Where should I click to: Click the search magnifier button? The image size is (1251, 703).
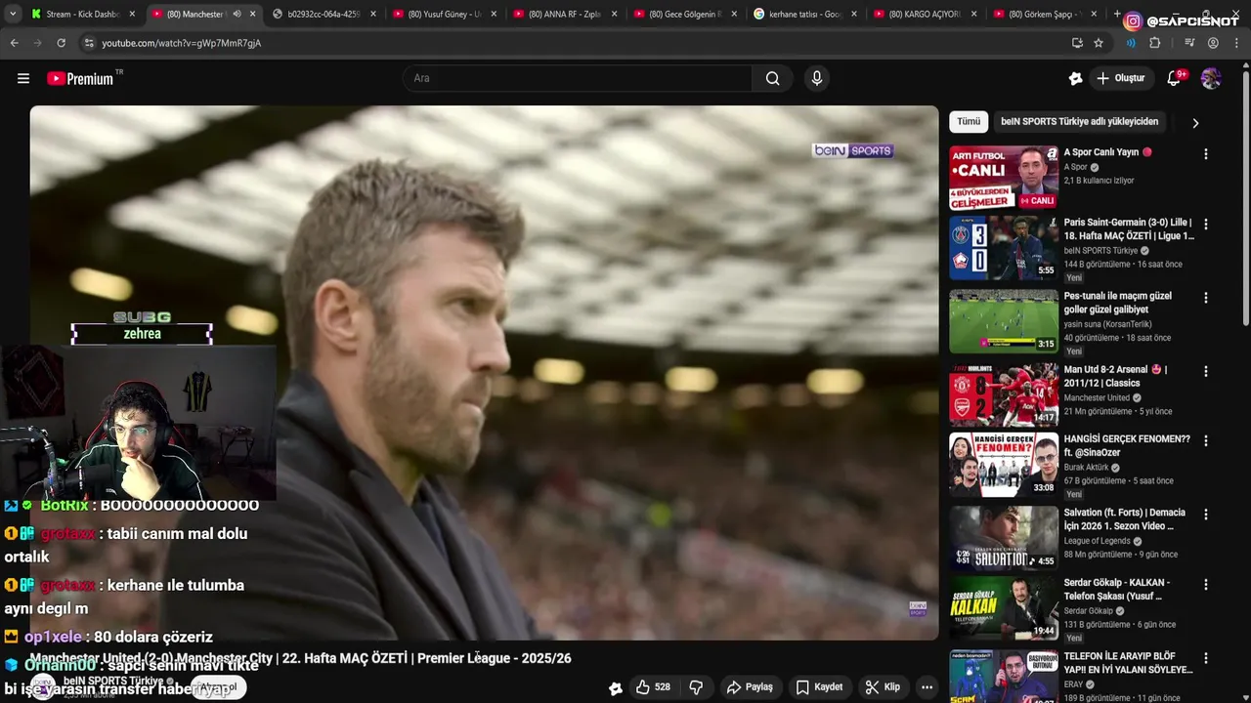(773, 78)
